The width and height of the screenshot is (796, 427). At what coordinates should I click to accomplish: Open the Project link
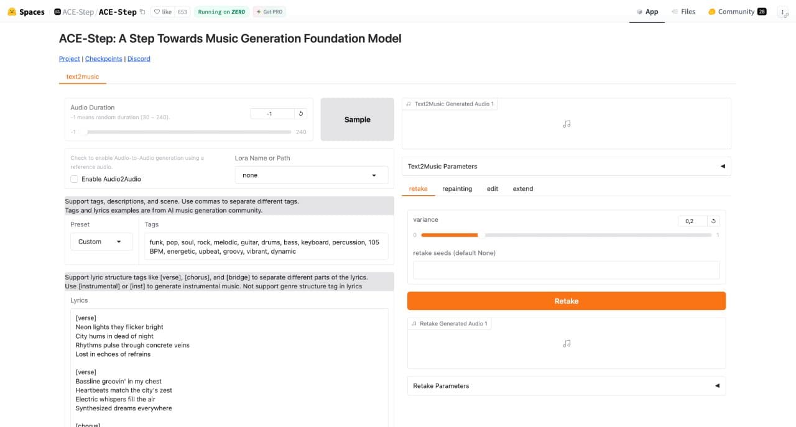70,58
